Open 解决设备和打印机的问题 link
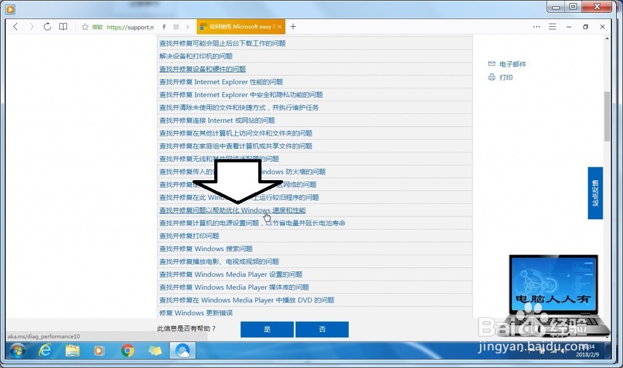The height and width of the screenshot is (368, 623). [196, 56]
